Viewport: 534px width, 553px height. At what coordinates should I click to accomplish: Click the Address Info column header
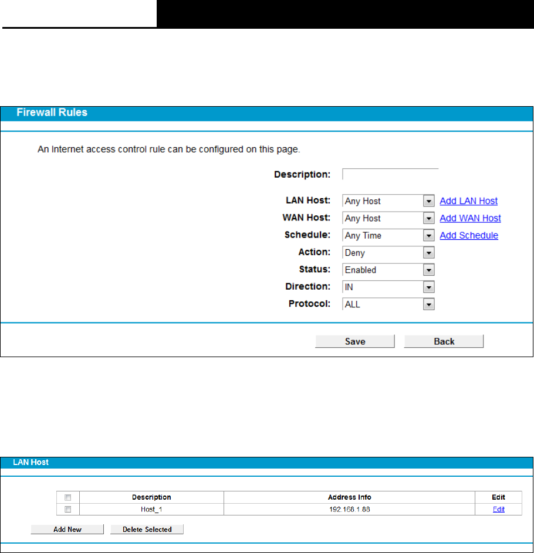pos(349,497)
